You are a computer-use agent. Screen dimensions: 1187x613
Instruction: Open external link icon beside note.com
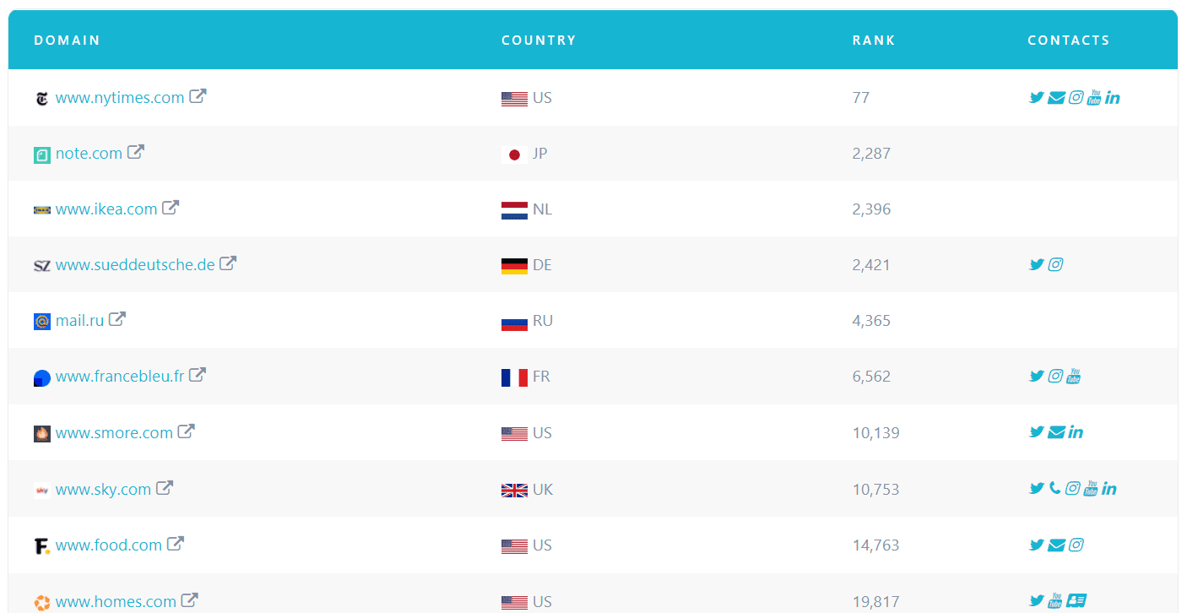point(136,152)
